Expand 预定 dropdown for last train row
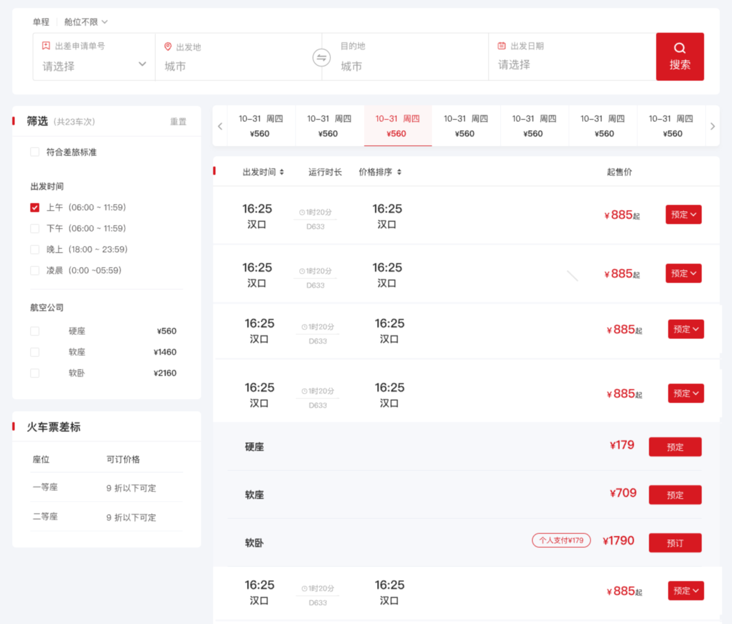Image resolution: width=732 pixels, height=624 pixels. click(x=686, y=591)
